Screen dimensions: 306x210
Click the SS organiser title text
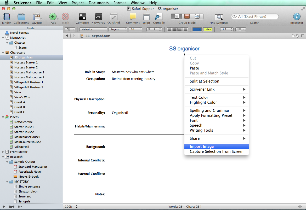click(x=184, y=49)
